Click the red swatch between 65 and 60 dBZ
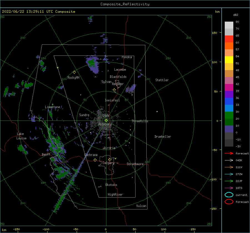Viewport: 250px width, 233px height. [x=229, y=39]
